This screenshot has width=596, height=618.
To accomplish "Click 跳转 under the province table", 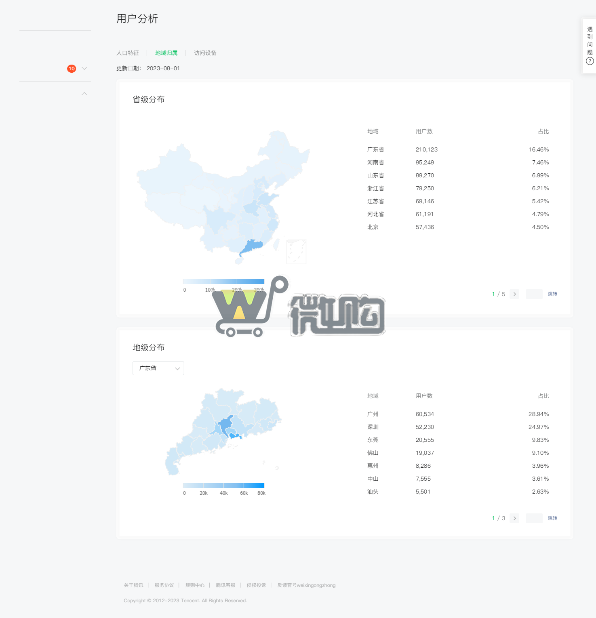I will click(x=552, y=294).
